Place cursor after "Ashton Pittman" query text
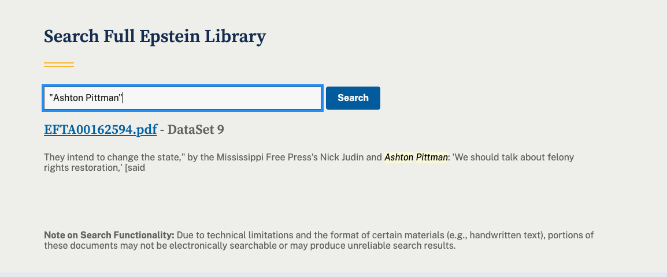Viewport: 667px width, 277px height. [124, 98]
